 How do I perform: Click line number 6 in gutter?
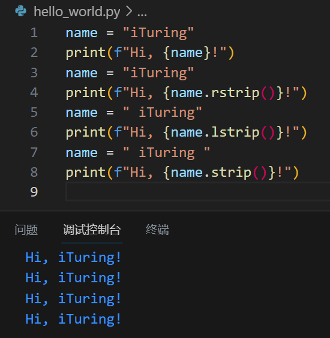[34, 132]
